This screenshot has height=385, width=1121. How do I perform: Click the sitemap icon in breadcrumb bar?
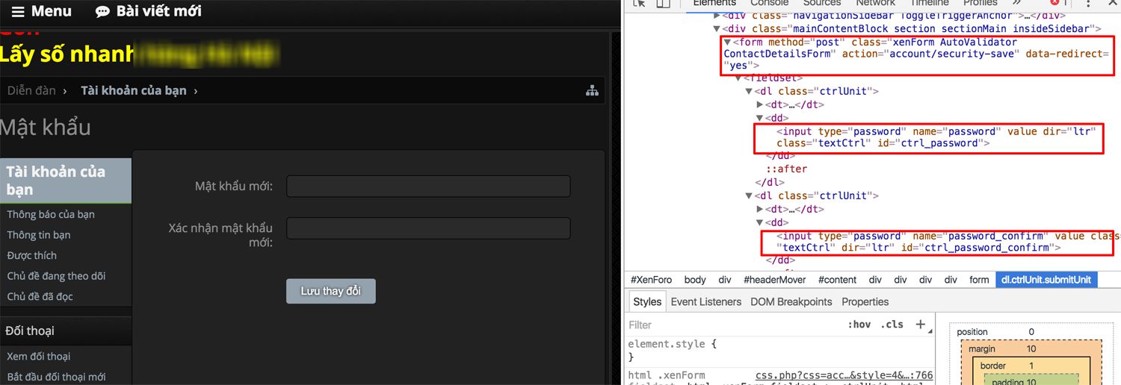[592, 91]
